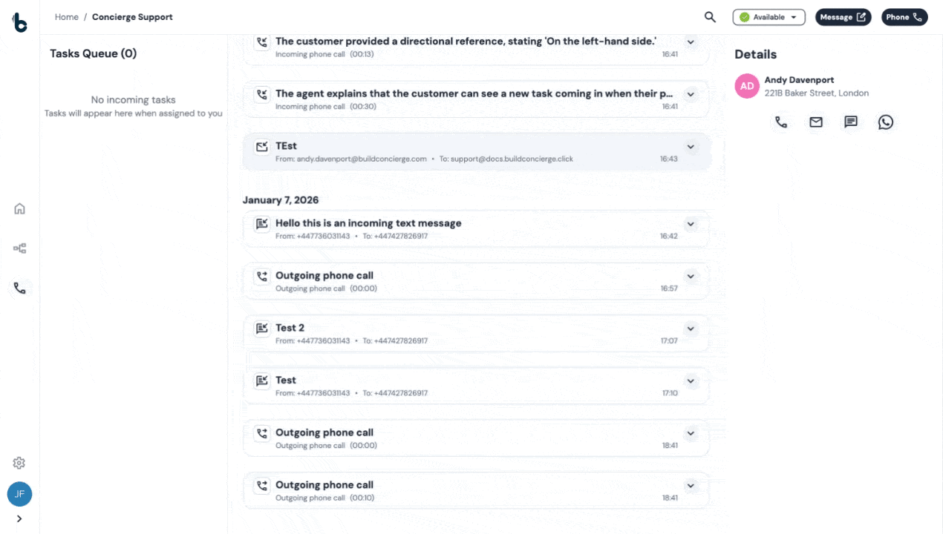The width and height of the screenshot is (943, 534).
Task: Open the phone icon in the sidebar
Action: tap(20, 289)
